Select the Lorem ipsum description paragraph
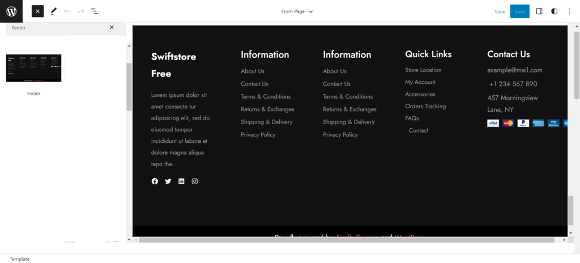The height and width of the screenshot is (263, 580). 180,130
